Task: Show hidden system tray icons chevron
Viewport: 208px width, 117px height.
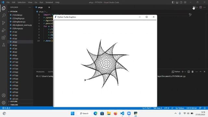Action: tap(175, 113)
